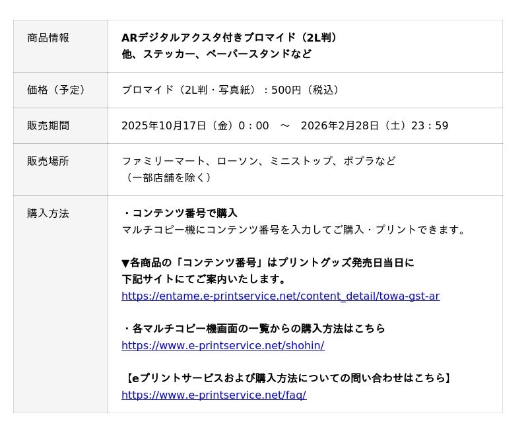This screenshot has width=528, height=433.
Task: Click the ▼各商品の「コンテンツ番号」 notice line
Action: (x=267, y=263)
